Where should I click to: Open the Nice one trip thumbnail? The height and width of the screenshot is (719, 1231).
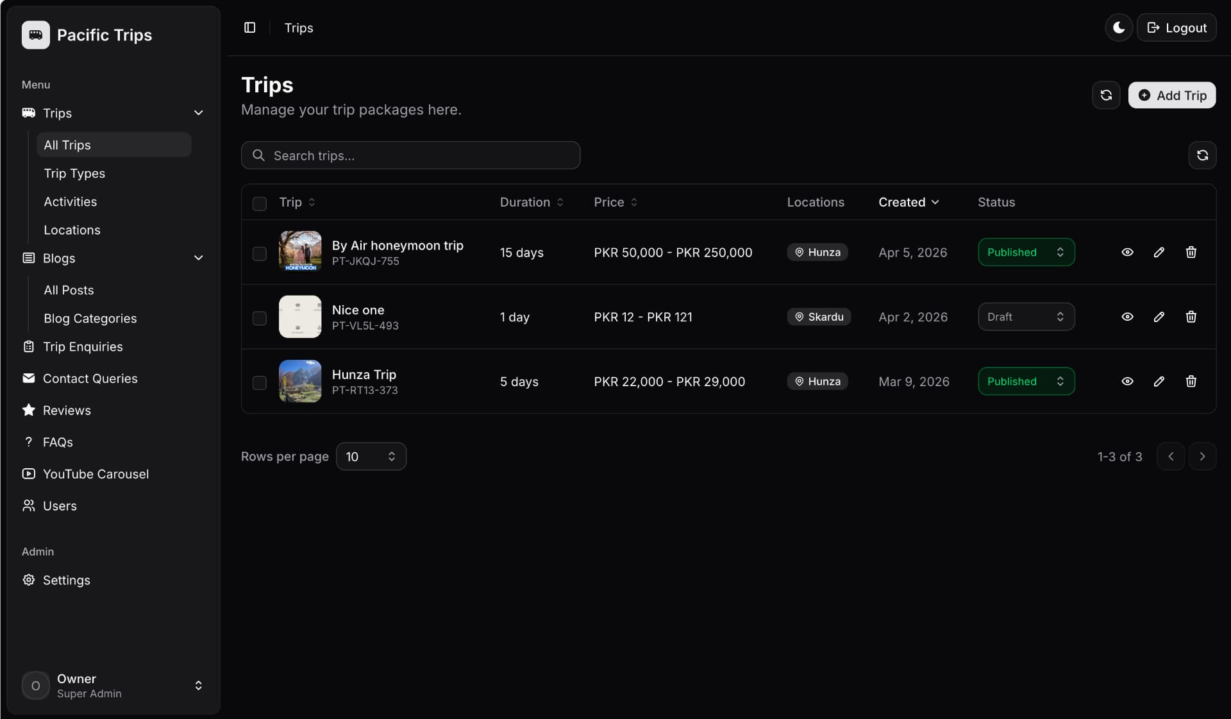tap(300, 317)
